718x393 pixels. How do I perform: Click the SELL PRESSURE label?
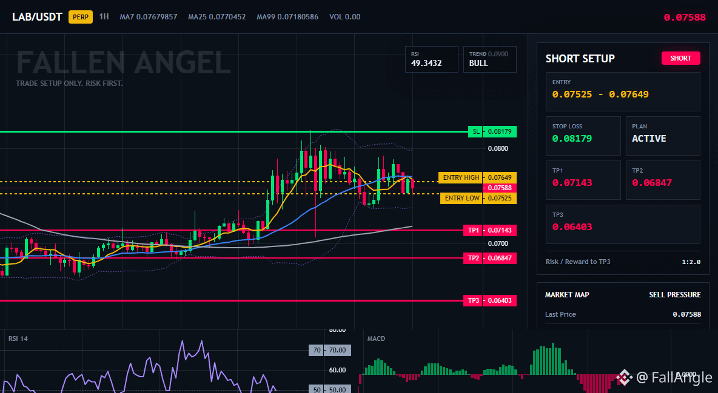click(675, 295)
